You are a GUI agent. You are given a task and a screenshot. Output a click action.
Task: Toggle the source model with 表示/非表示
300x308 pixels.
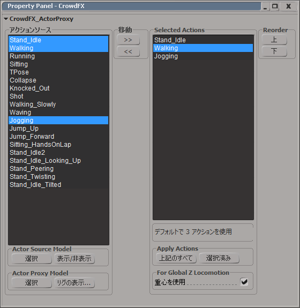pyautogui.click(x=74, y=259)
